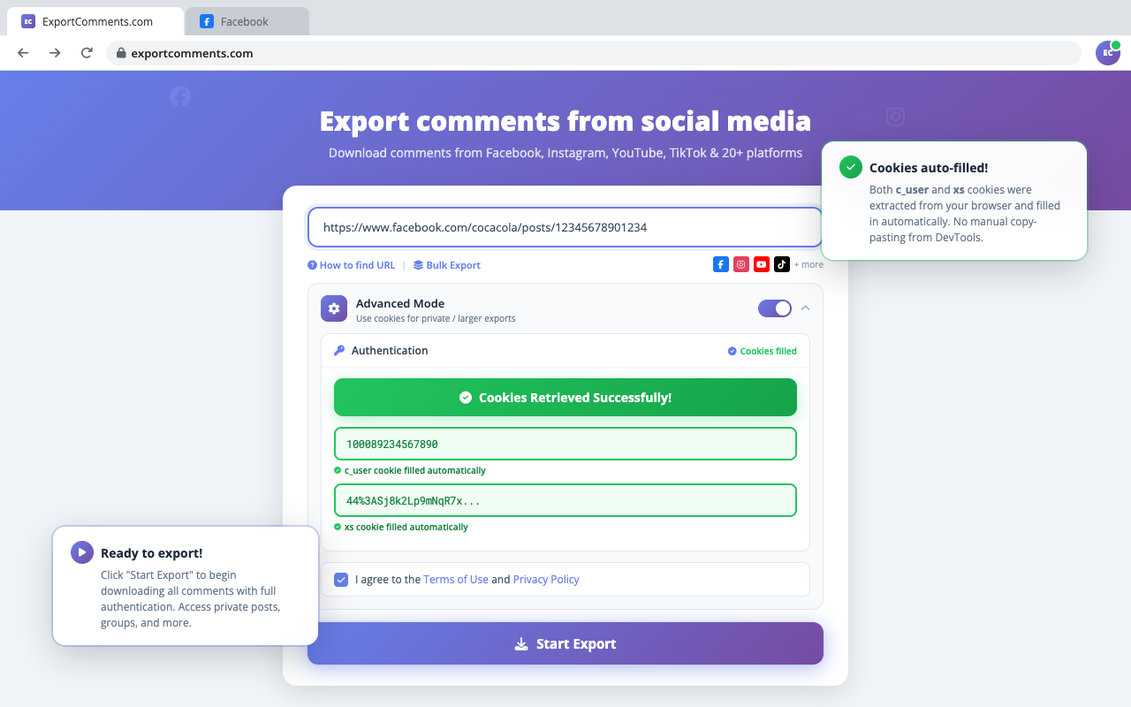1131x707 pixels.
Task: Click the browser forward arrow
Action: pyautogui.click(x=55, y=53)
